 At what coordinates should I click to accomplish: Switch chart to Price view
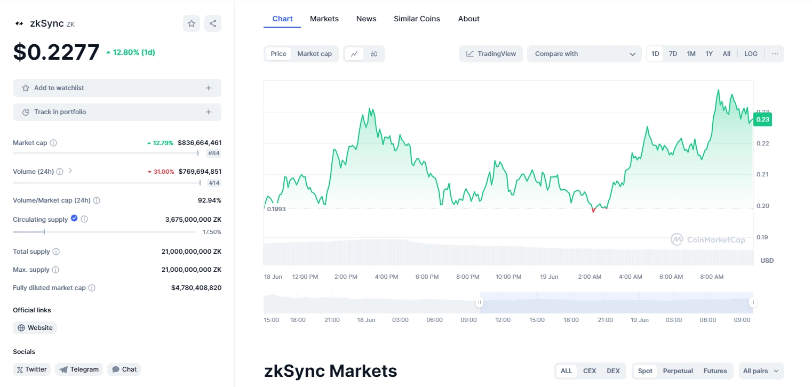click(278, 54)
